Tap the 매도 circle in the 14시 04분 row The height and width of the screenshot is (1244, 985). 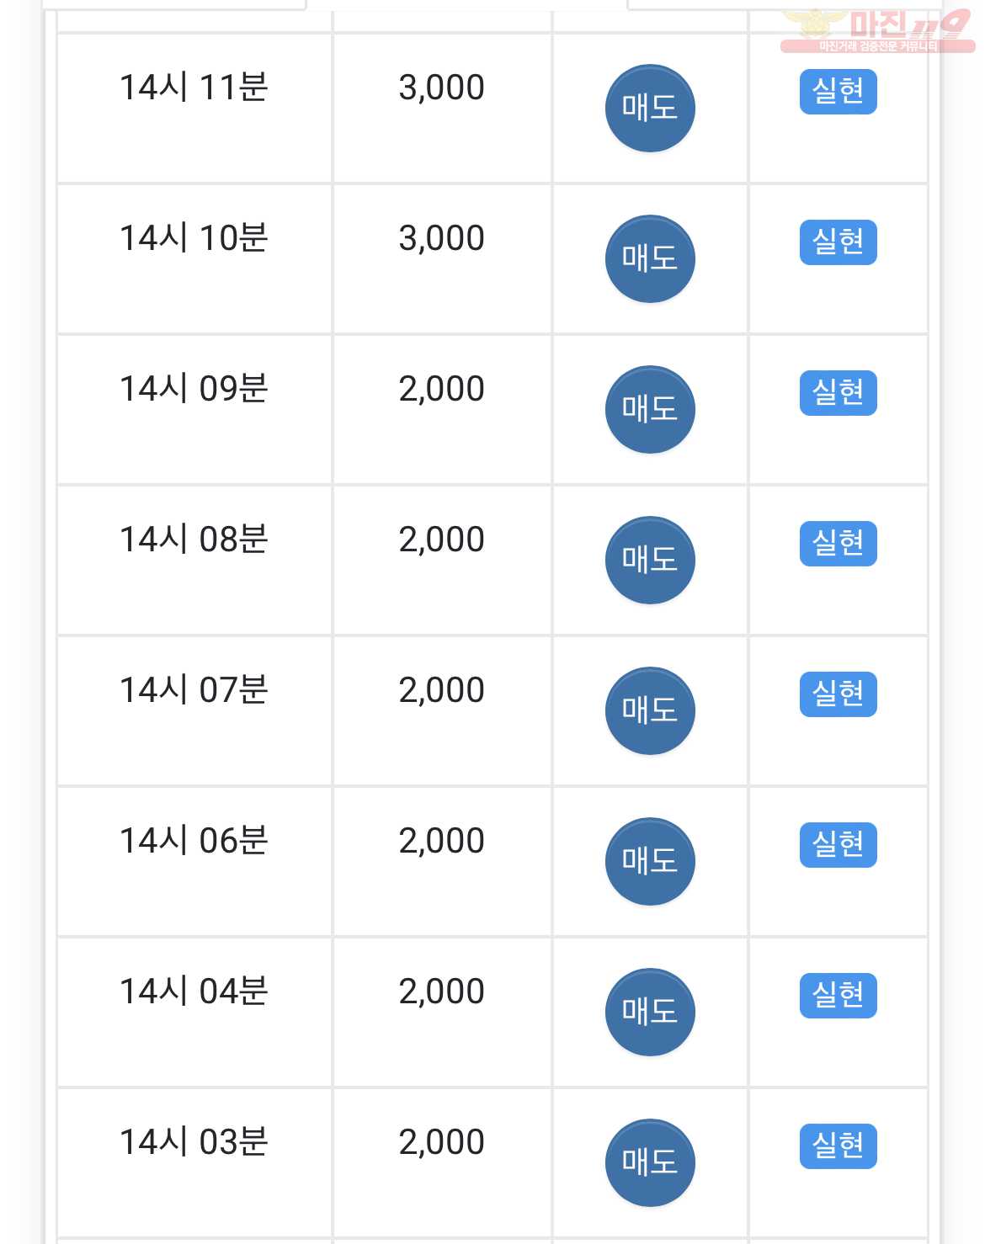click(x=650, y=1013)
